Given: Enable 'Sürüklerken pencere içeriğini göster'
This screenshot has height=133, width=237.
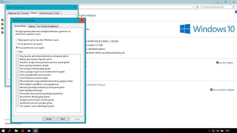Looking at the screenshot, I should coord(18,103).
